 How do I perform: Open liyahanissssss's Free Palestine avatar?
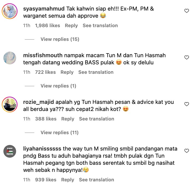pyautogui.click(x=9, y=151)
